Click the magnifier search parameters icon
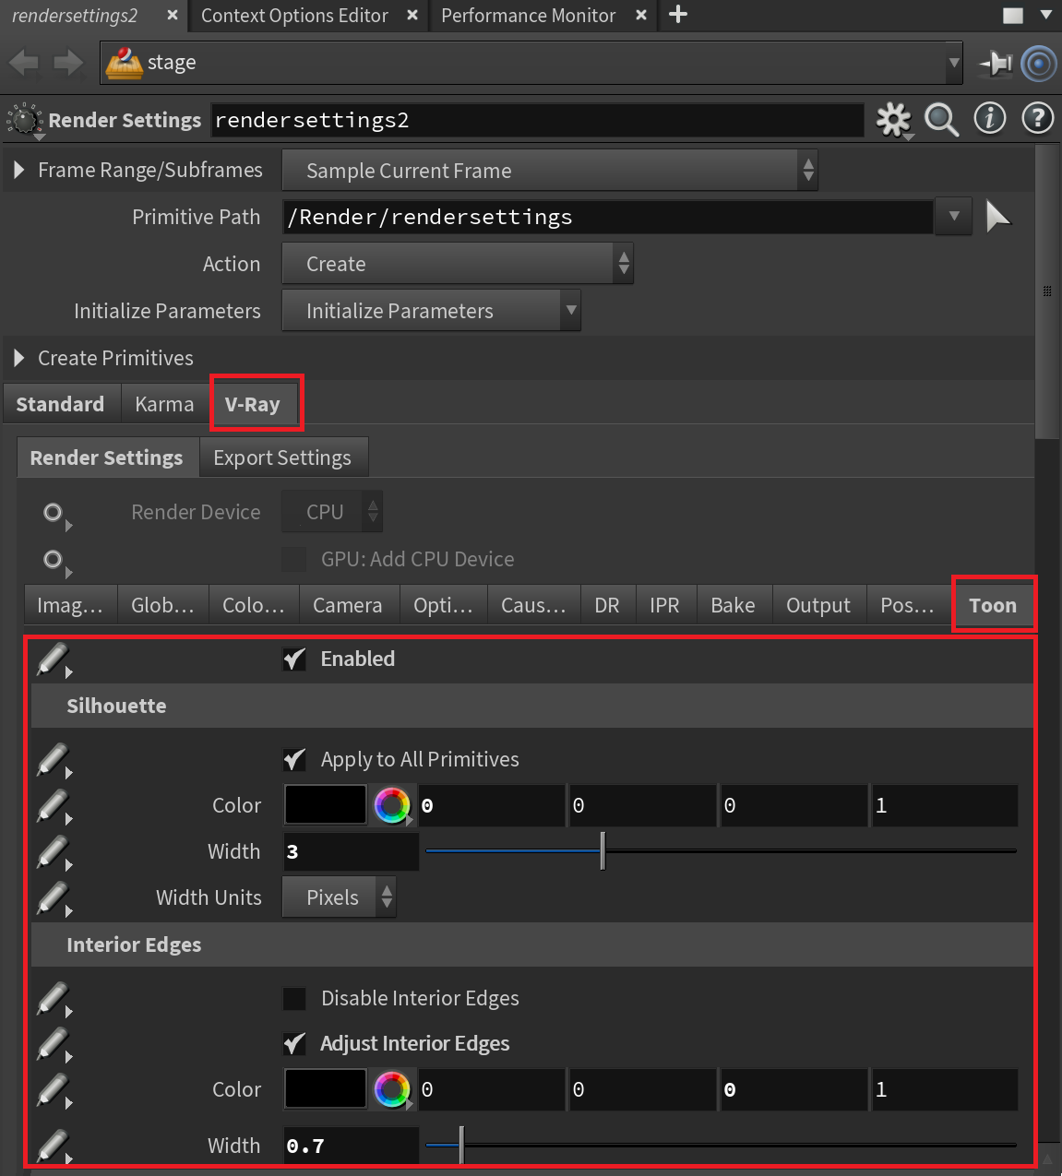Image resolution: width=1062 pixels, height=1176 pixels. (x=941, y=120)
